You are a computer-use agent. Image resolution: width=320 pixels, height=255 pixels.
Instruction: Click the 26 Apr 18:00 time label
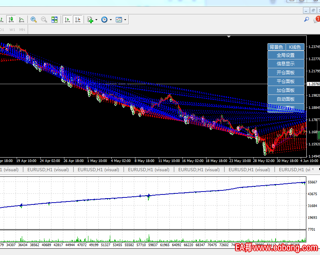tap(74, 161)
